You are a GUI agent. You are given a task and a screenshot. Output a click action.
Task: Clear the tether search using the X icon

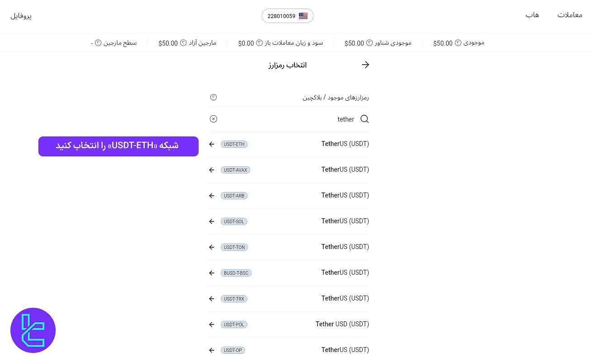[x=213, y=119]
